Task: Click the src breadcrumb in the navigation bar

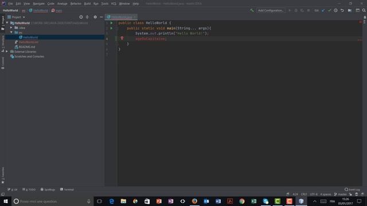Action: (24, 10)
